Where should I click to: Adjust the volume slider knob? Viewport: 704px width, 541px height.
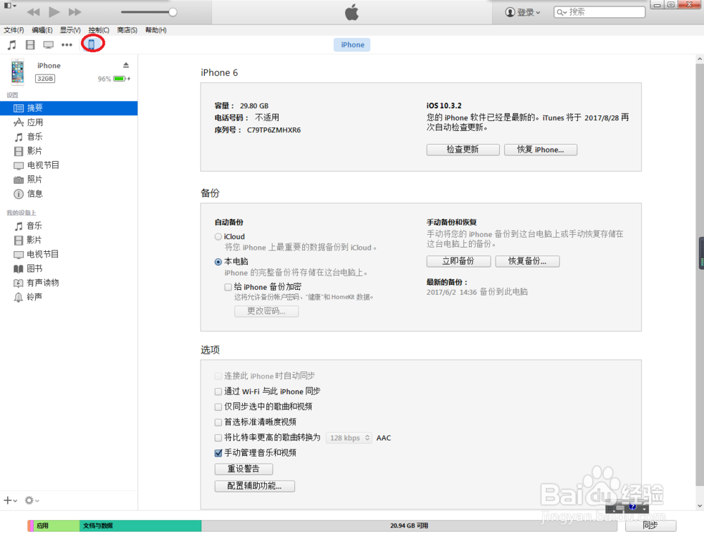(172, 12)
